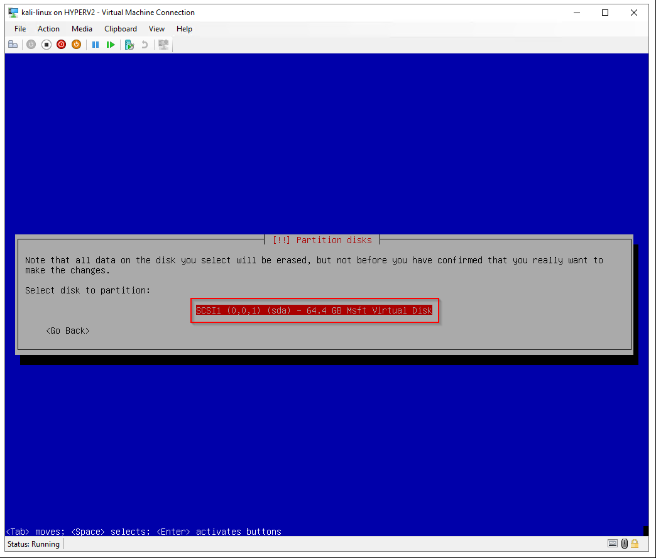Click the padlock icon in the status bar

click(635, 544)
